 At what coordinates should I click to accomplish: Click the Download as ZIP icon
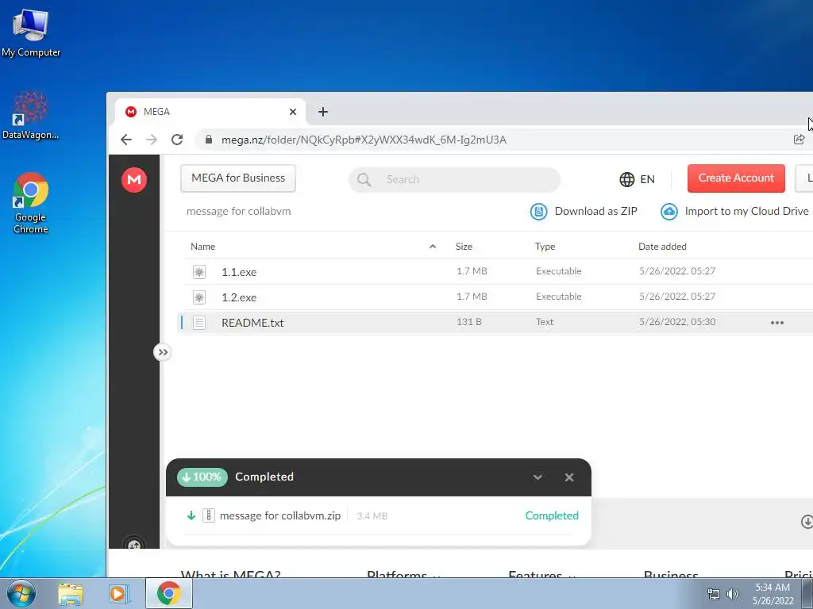(539, 211)
